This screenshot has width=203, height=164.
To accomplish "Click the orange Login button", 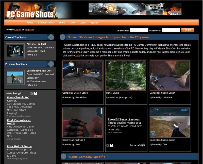I will (x=188, y=30).
